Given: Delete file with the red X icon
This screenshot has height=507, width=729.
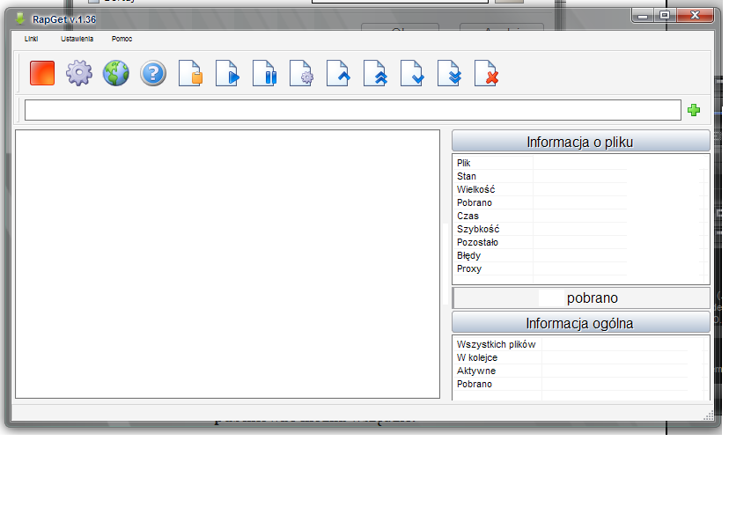Looking at the screenshot, I should click(x=486, y=73).
